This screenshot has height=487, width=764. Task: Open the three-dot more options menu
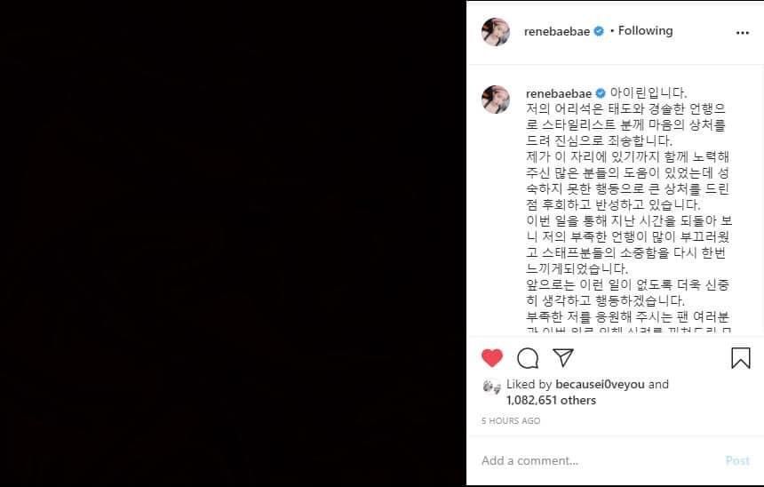743,33
